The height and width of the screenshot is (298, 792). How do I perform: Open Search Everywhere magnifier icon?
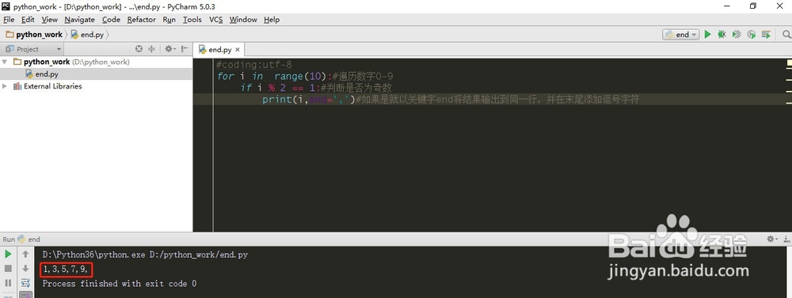[786, 34]
